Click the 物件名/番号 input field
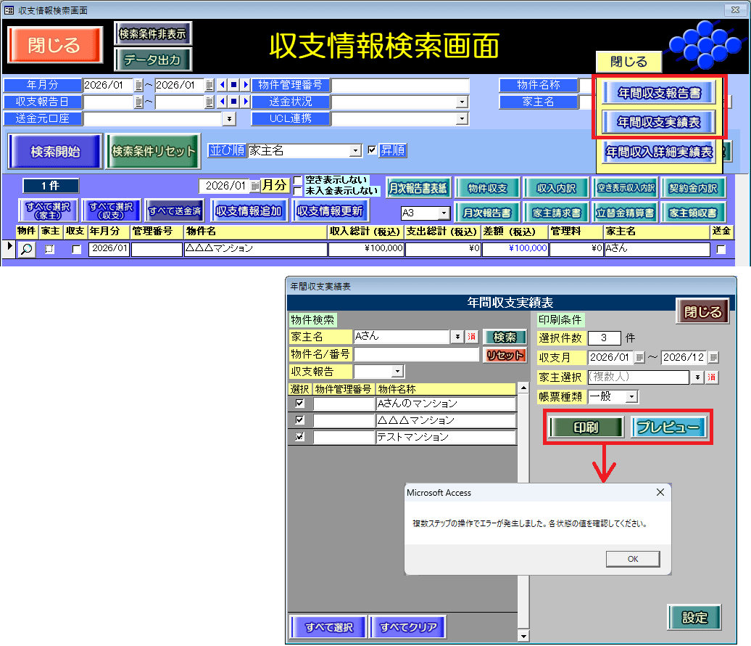Image resolution: width=751 pixels, height=646 pixels. pos(416,354)
